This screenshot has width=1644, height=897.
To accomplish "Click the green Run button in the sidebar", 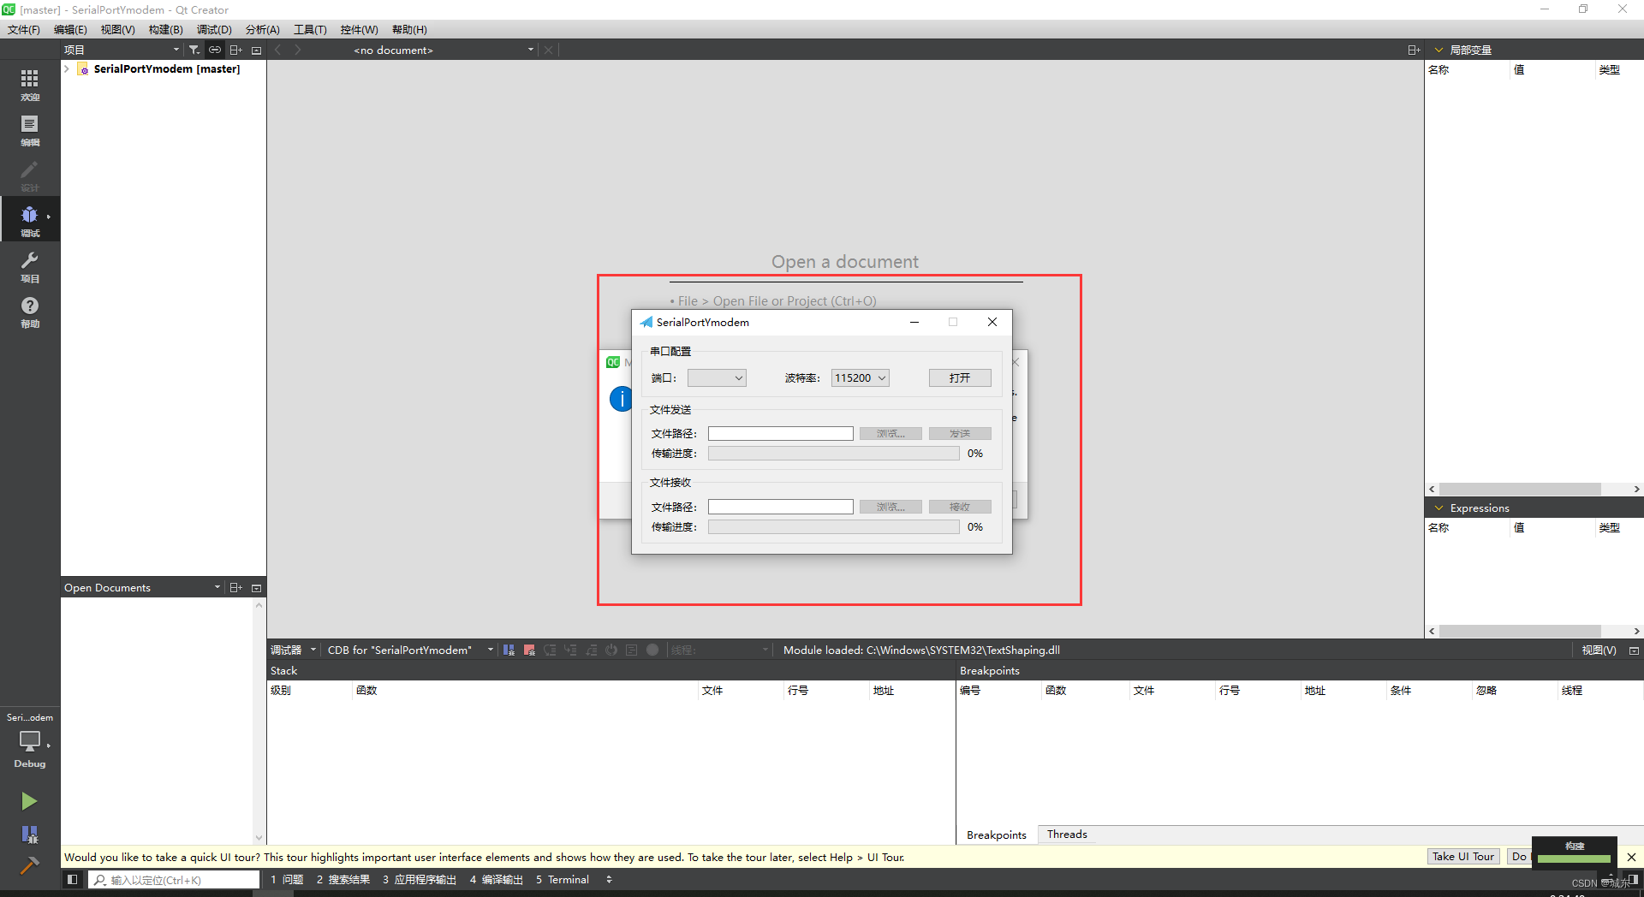I will (29, 800).
